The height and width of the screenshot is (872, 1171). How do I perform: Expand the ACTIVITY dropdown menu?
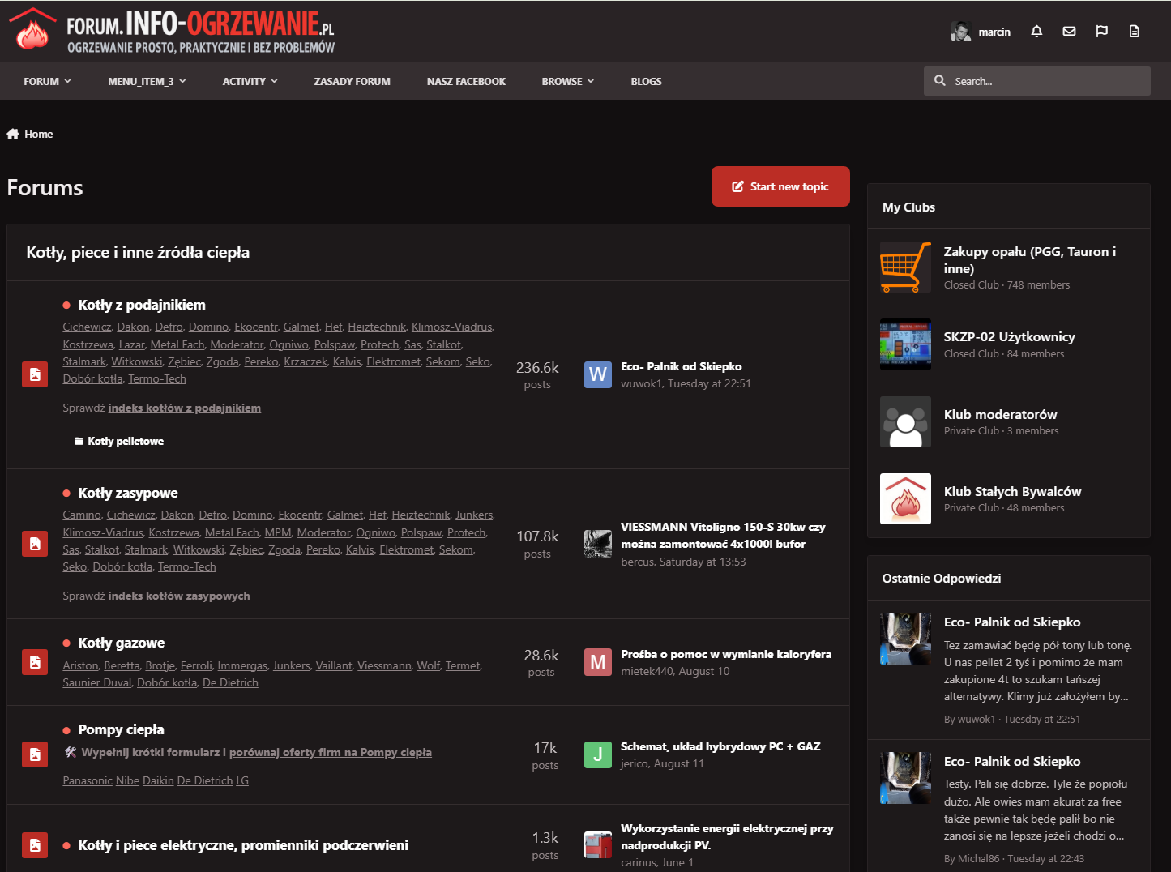click(250, 81)
